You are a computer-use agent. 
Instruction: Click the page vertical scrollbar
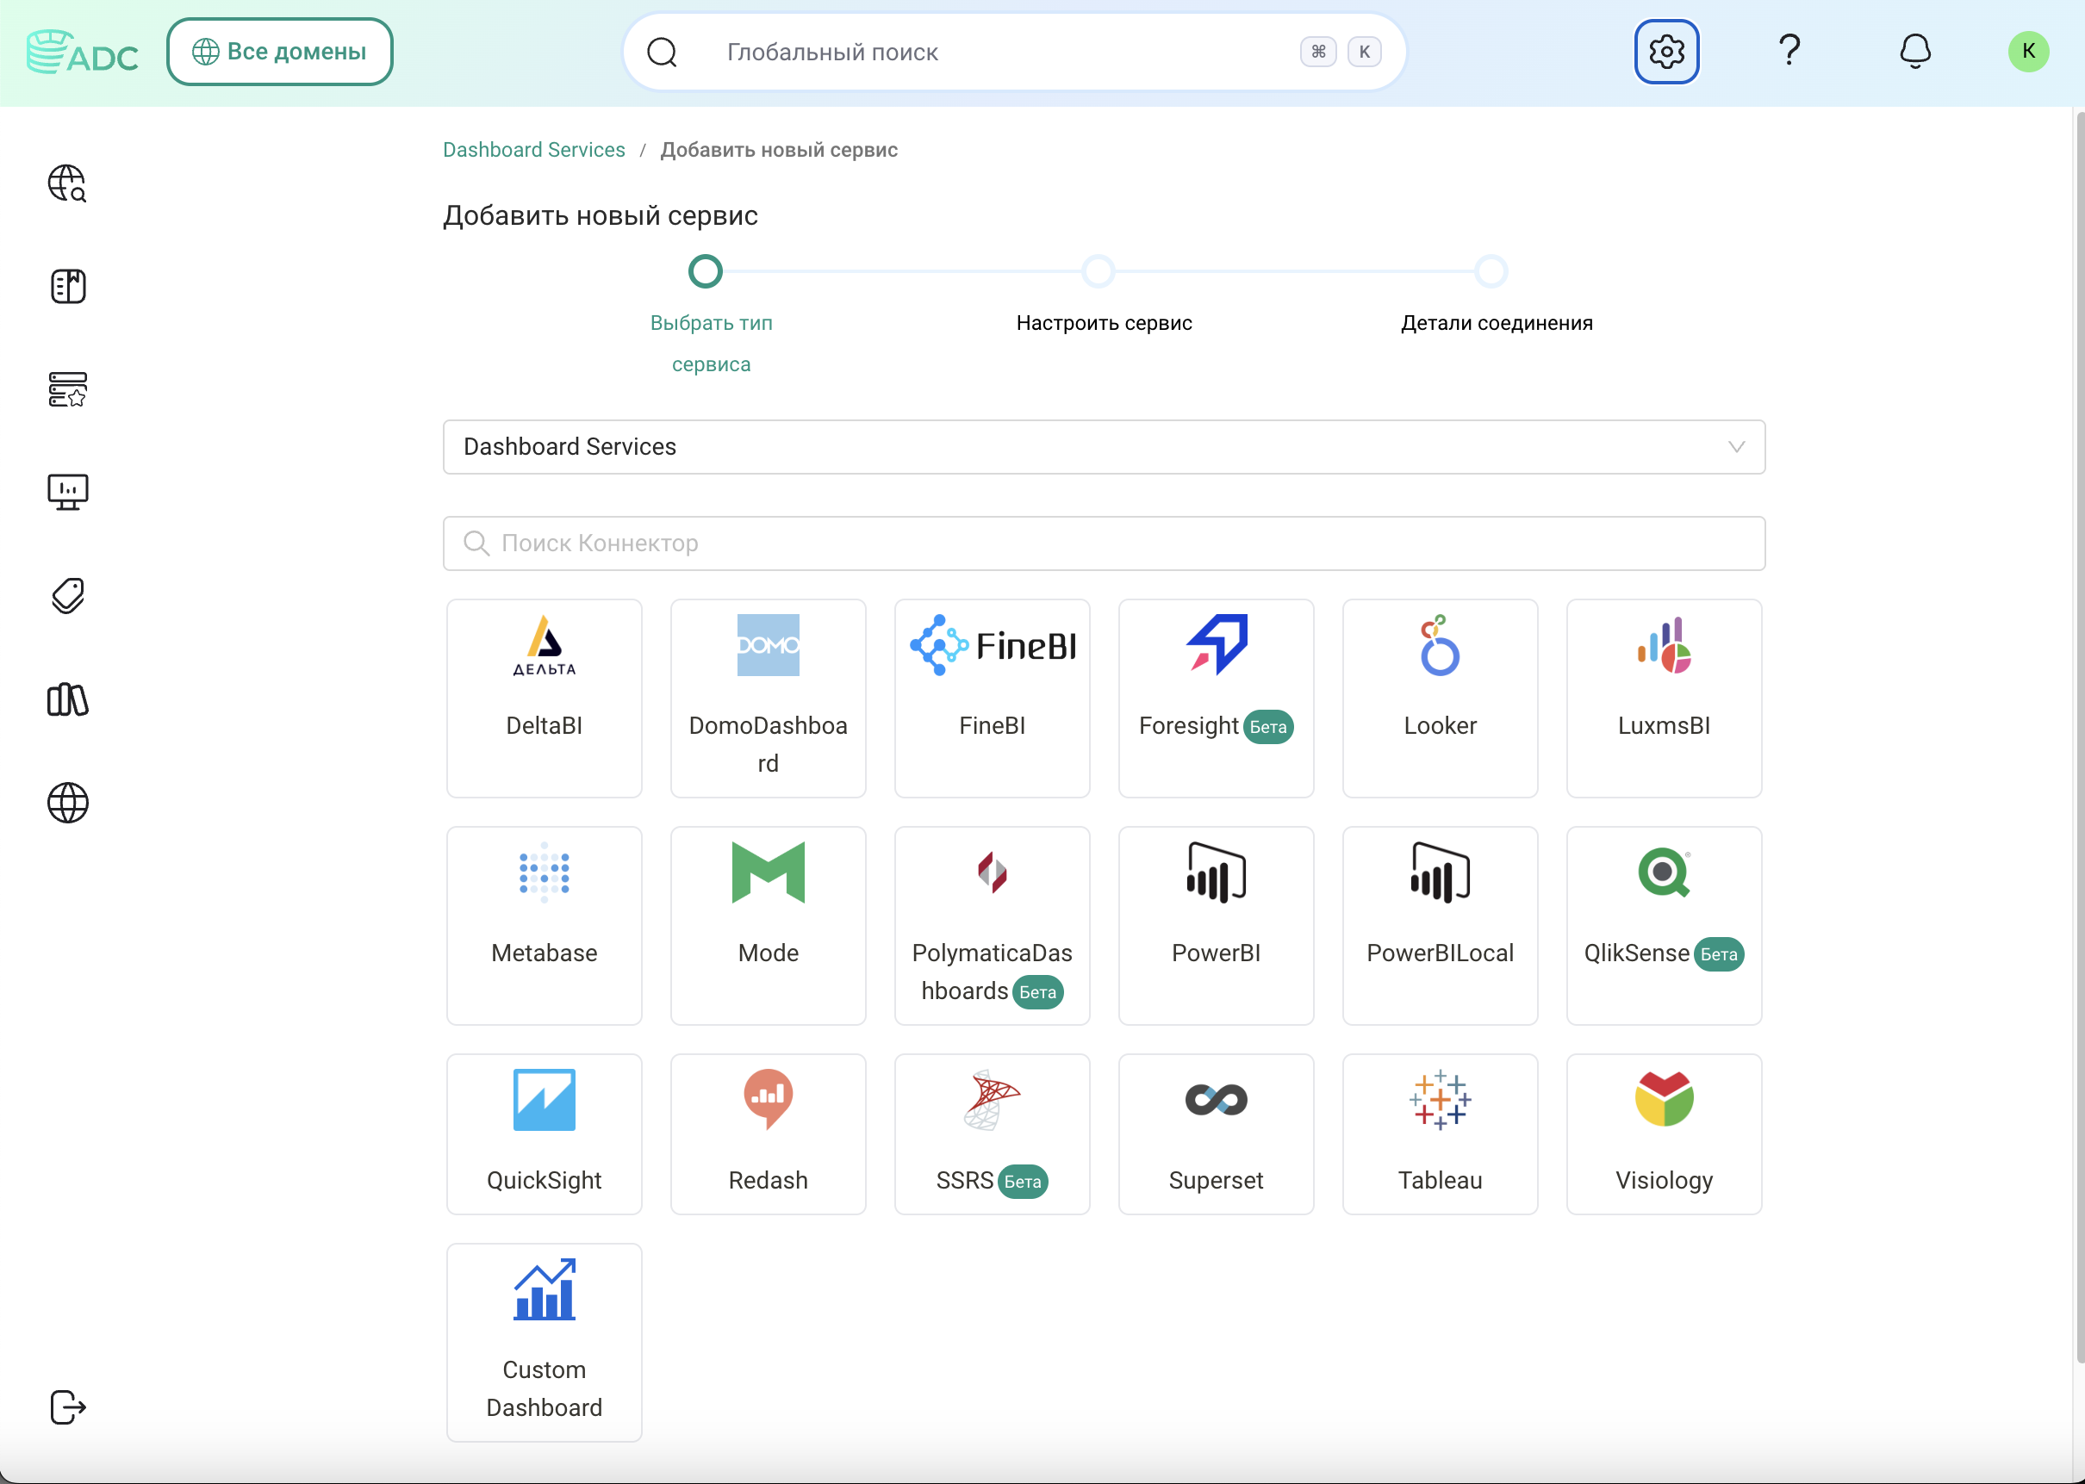2079,736
